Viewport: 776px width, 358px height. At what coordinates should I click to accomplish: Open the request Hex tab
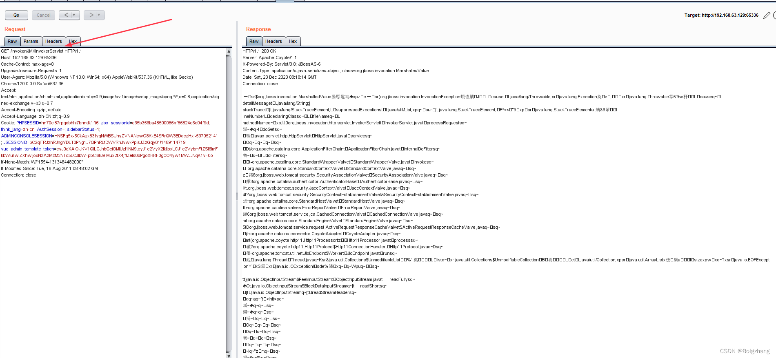point(73,41)
